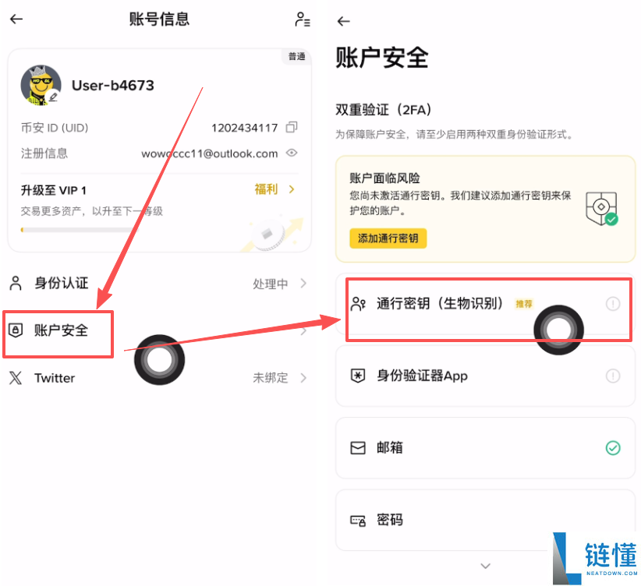Click the 普通 level badge
Viewport: 641px width, 586px height.
297,56
